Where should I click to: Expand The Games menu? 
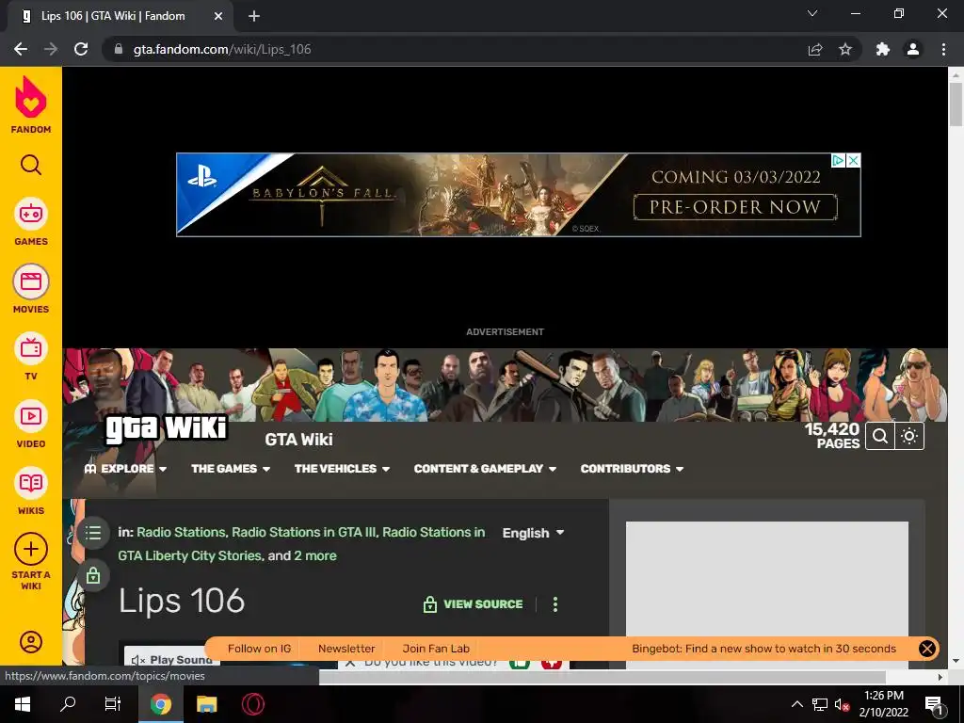pos(231,469)
